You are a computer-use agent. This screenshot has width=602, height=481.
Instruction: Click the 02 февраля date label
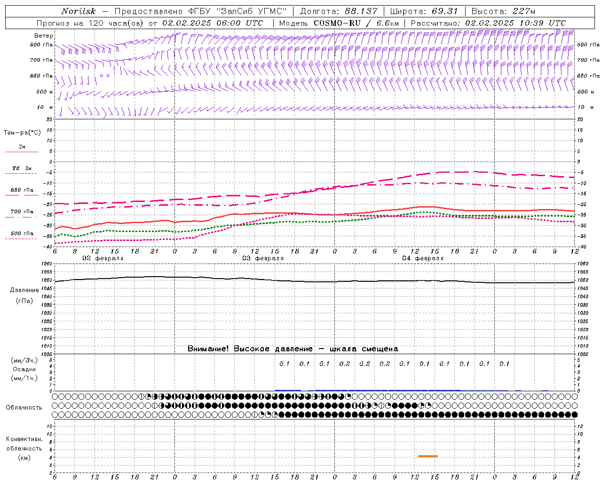(x=103, y=258)
